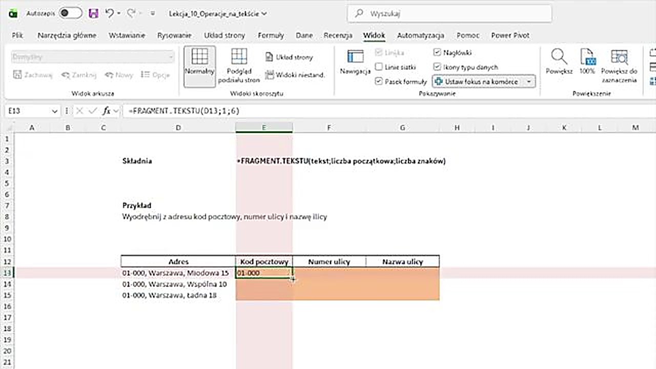The image size is (656, 369).
Task: Switch to Power Pivot tab
Action: (510, 35)
